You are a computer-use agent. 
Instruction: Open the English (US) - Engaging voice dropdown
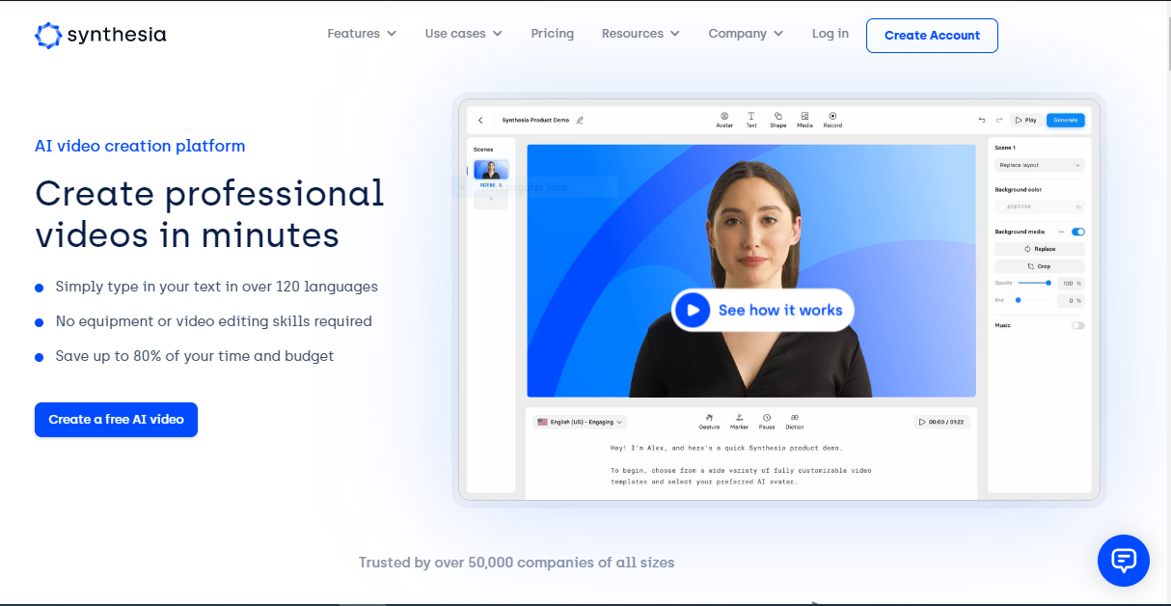580,422
